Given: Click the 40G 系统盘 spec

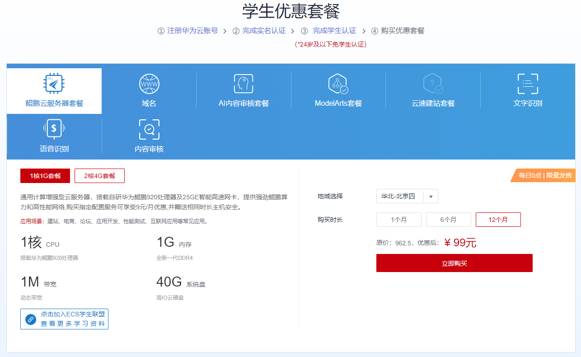Looking at the screenshot, I should [x=181, y=282].
